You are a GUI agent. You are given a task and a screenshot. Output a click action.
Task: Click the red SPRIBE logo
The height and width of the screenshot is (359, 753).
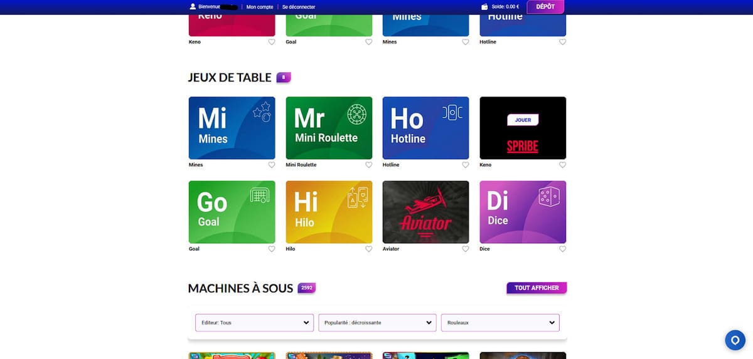pyautogui.click(x=523, y=147)
